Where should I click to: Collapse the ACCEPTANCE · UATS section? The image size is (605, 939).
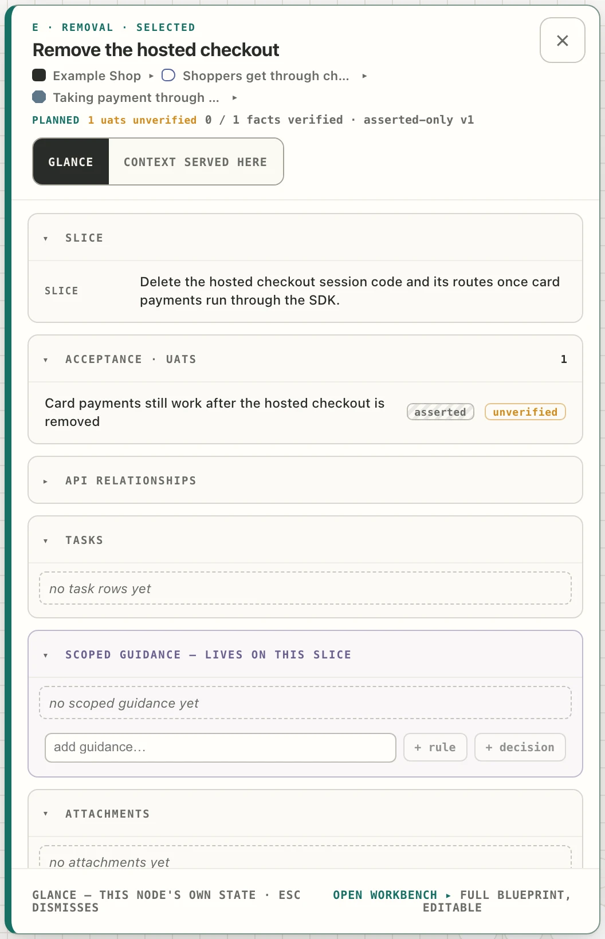tap(305, 359)
